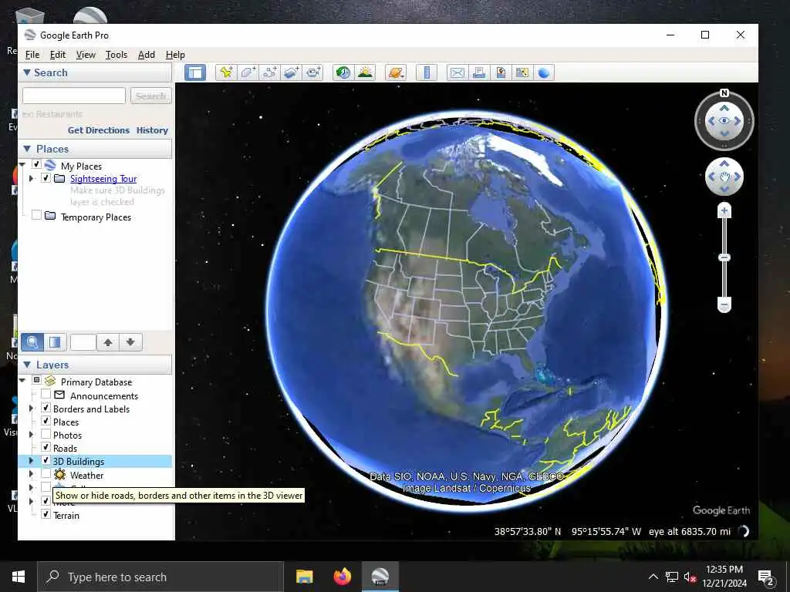Expand the 3D Buildings layer
The height and width of the screenshot is (592, 790).
[x=31, y=461]
